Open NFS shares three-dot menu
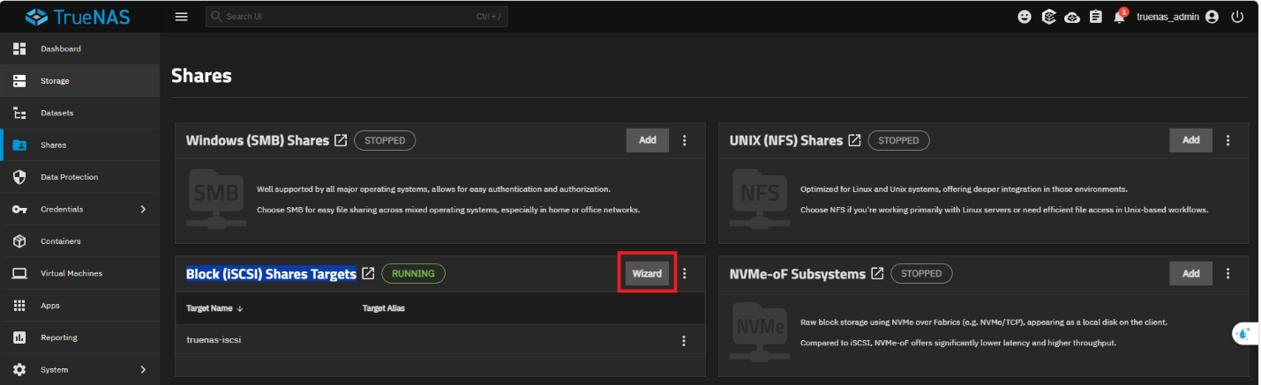 (1228, 140)
